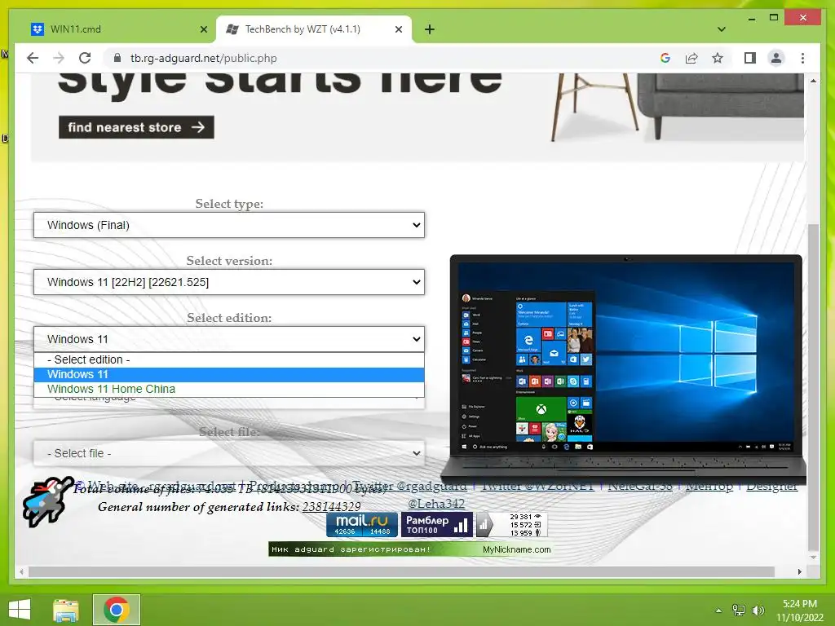Screen dimensions: 835x626
Task: Click the Rambler TOP100 badge
Action: (437, 524)
